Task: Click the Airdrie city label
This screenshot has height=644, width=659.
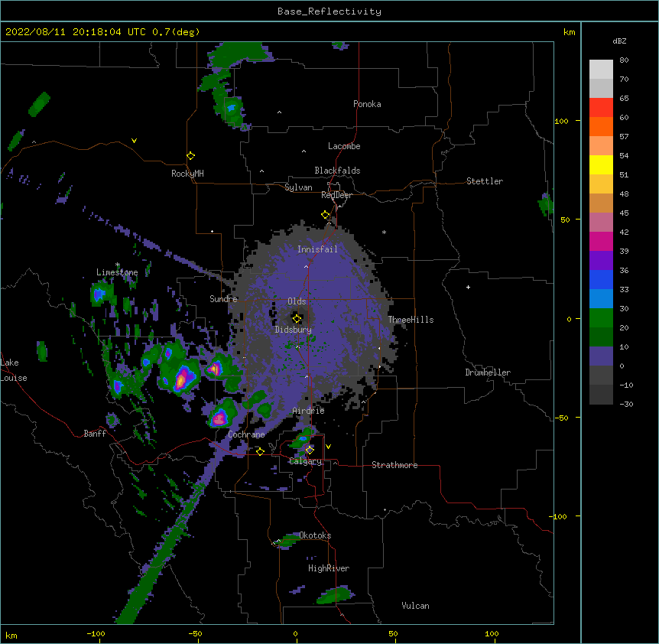Action: [308, 411]
